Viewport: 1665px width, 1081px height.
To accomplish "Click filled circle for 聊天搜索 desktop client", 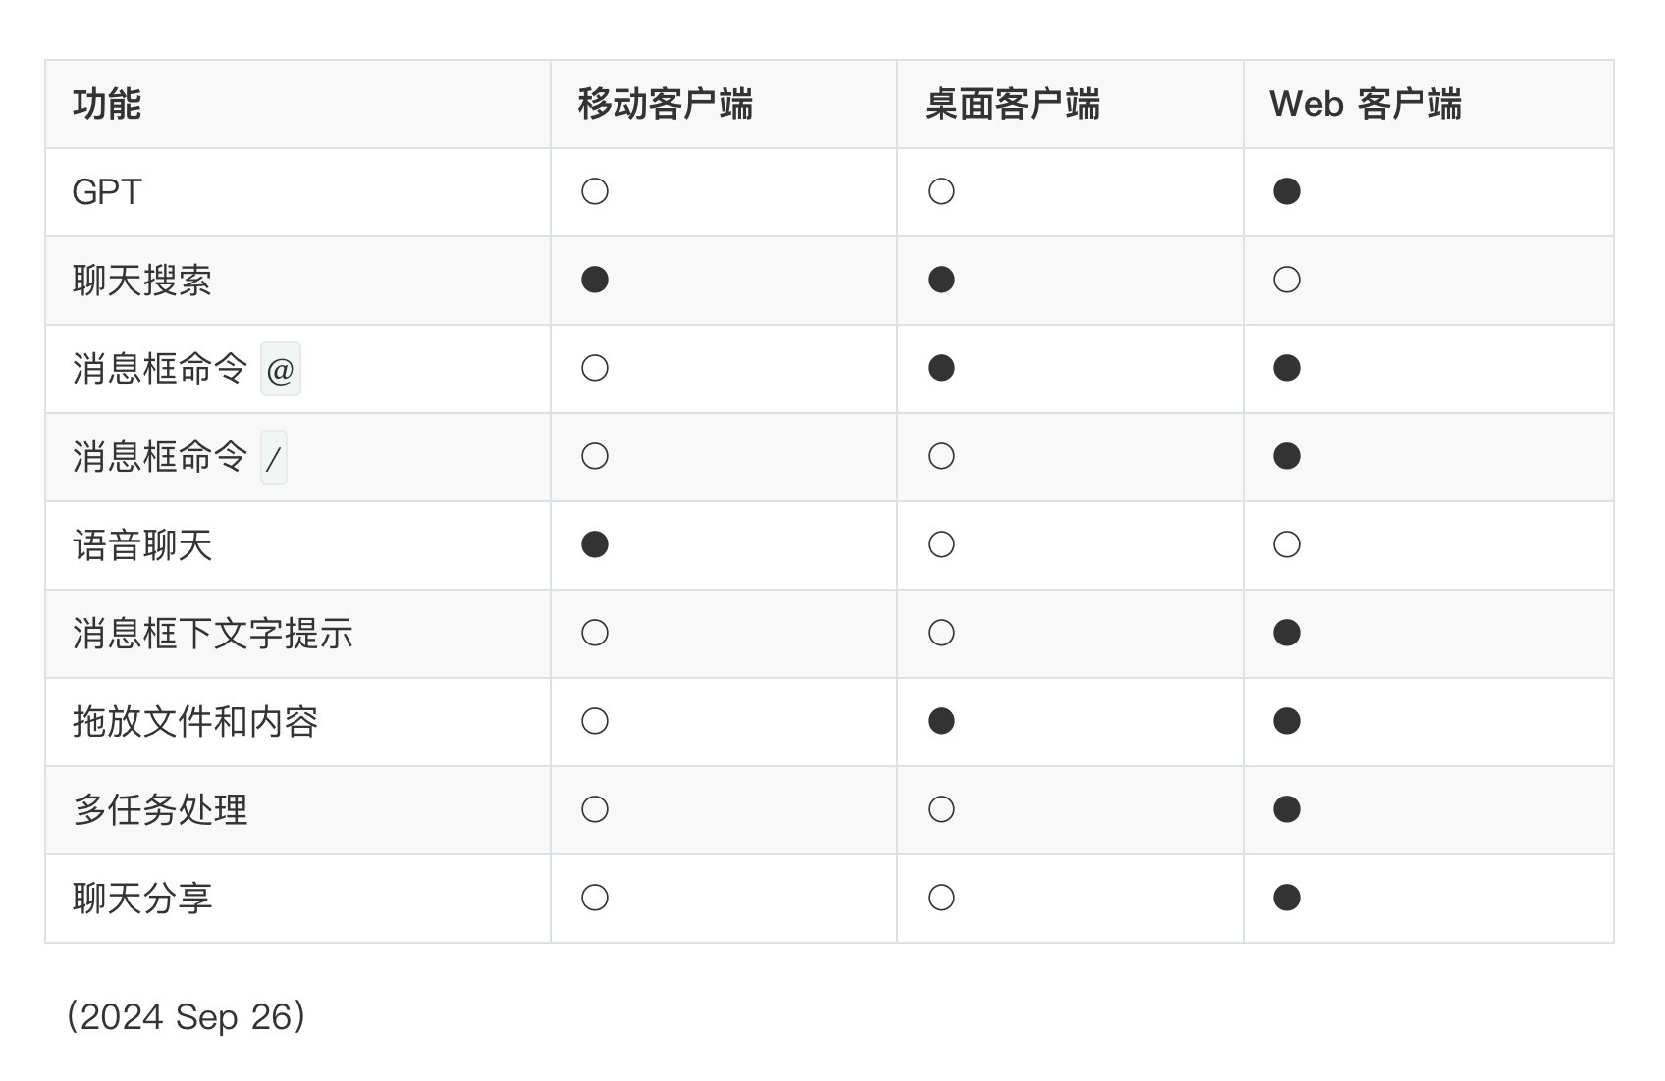I will point(940,280).
